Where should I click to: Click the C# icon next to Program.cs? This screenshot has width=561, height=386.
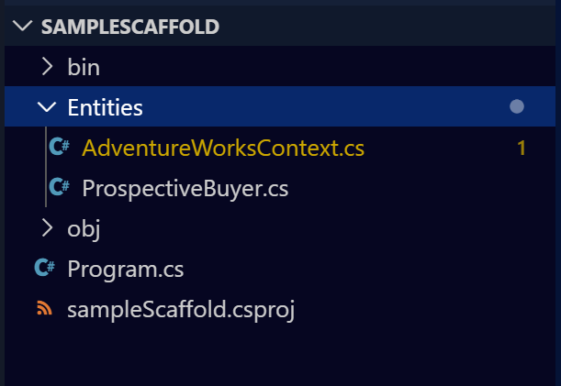point(44,269)
